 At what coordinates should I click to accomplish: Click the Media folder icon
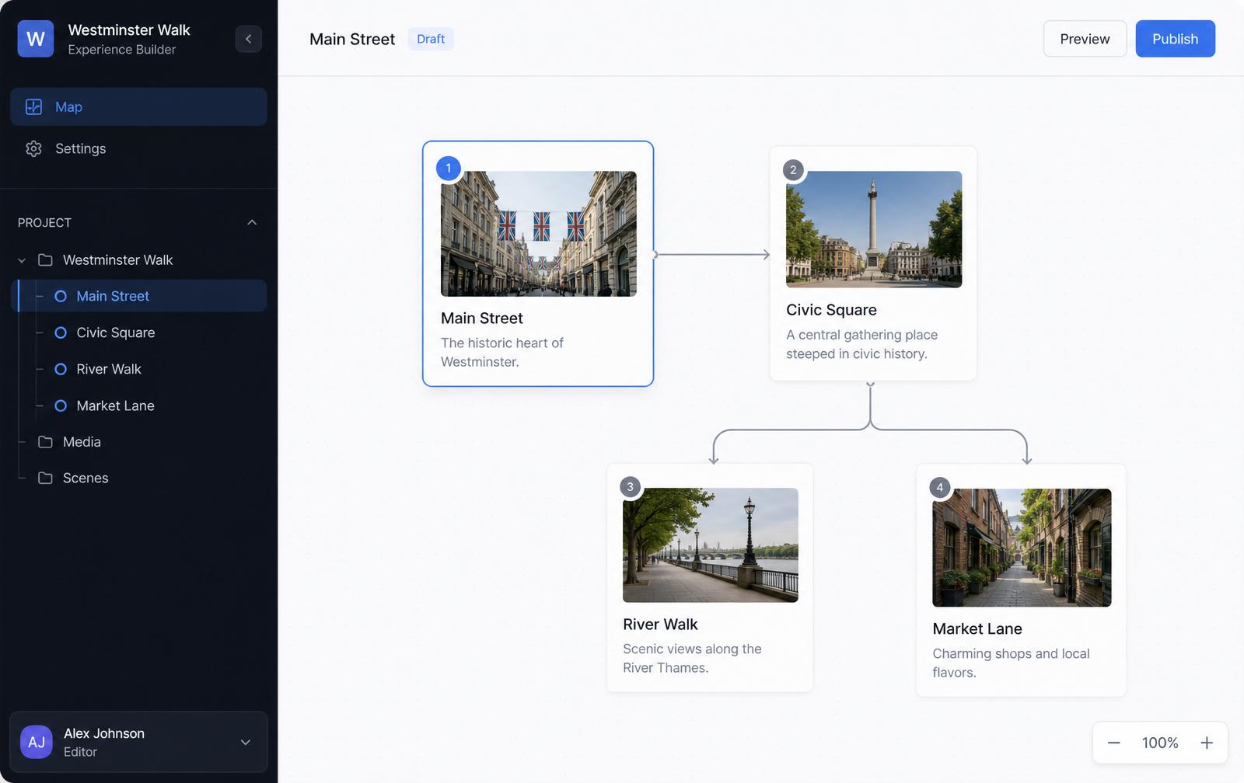(46, 441)
